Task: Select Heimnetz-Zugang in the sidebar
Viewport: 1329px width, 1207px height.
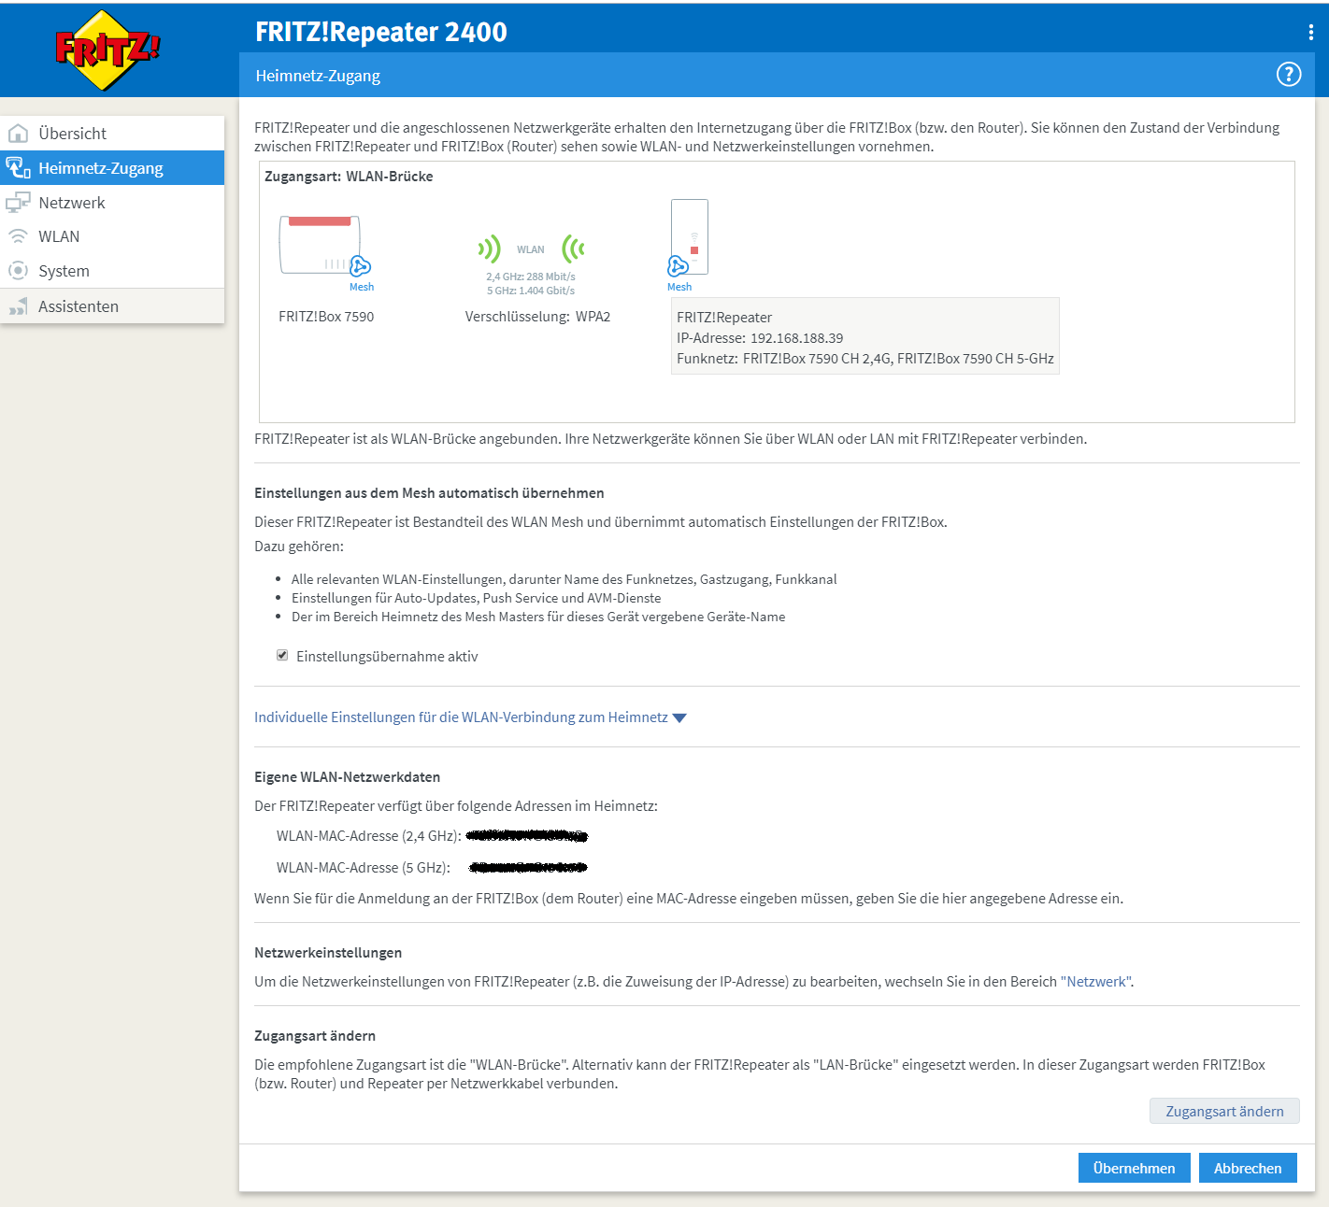Action: 112,168
